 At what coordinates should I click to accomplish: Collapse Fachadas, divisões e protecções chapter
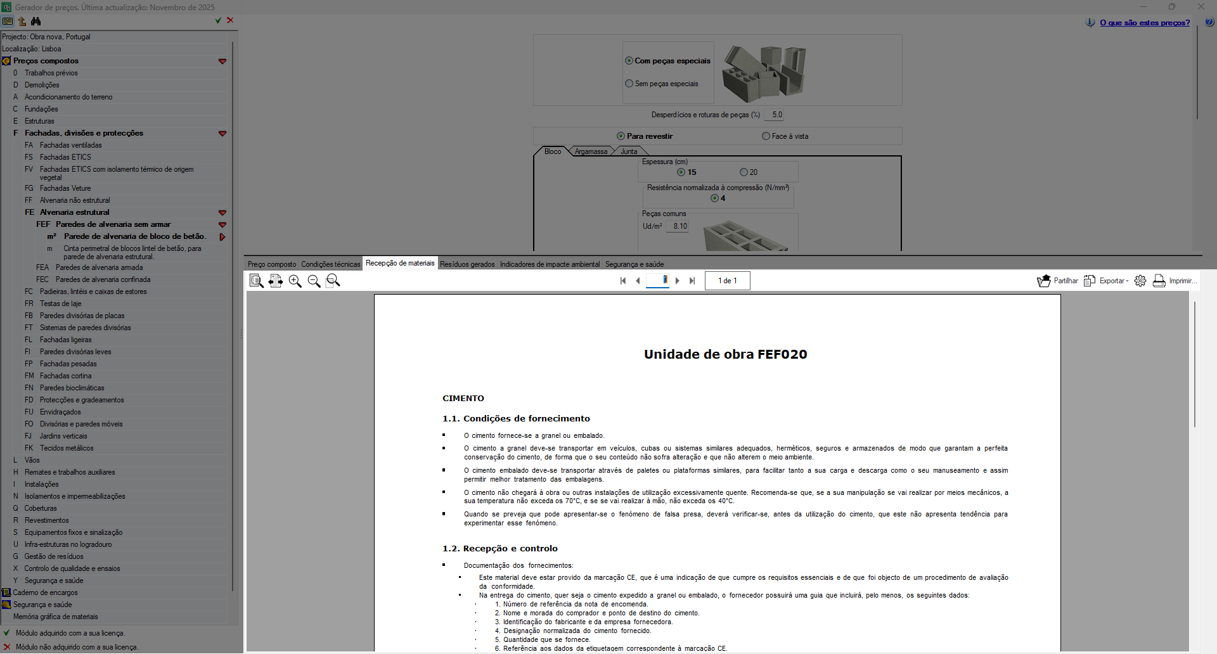tap(222, 134)
